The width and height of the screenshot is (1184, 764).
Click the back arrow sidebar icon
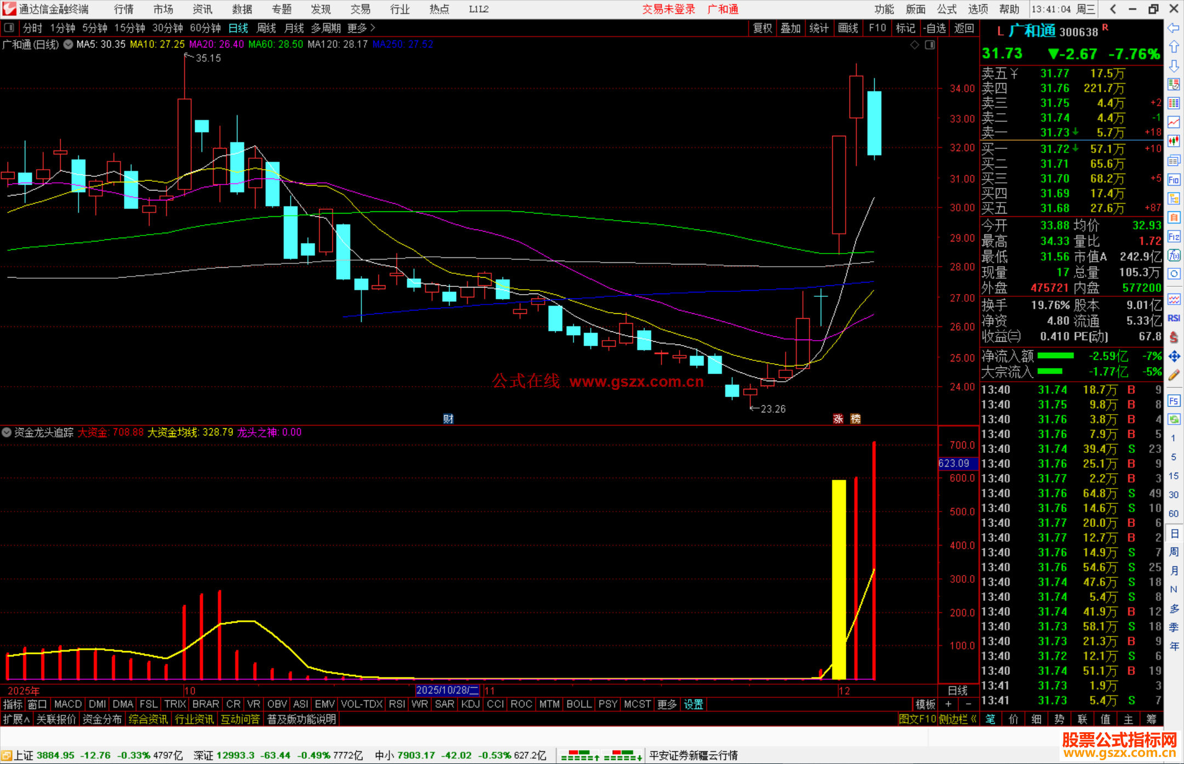1174,28
